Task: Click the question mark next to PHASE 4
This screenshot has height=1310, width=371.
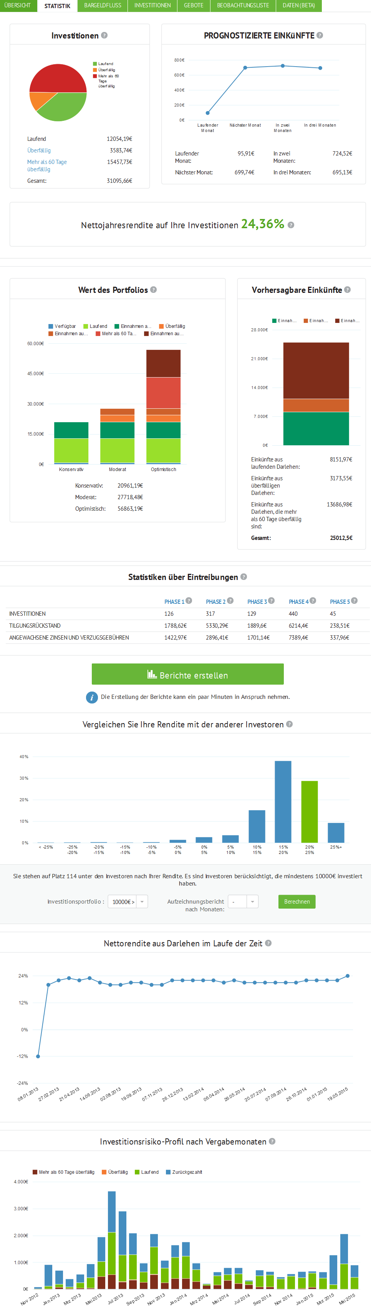Action: click(313, 601)
